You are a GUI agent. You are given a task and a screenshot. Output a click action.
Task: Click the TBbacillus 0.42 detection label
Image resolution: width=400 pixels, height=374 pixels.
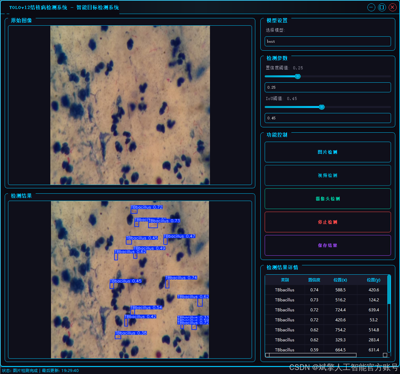pyautogui.click(x=140, y=317)
